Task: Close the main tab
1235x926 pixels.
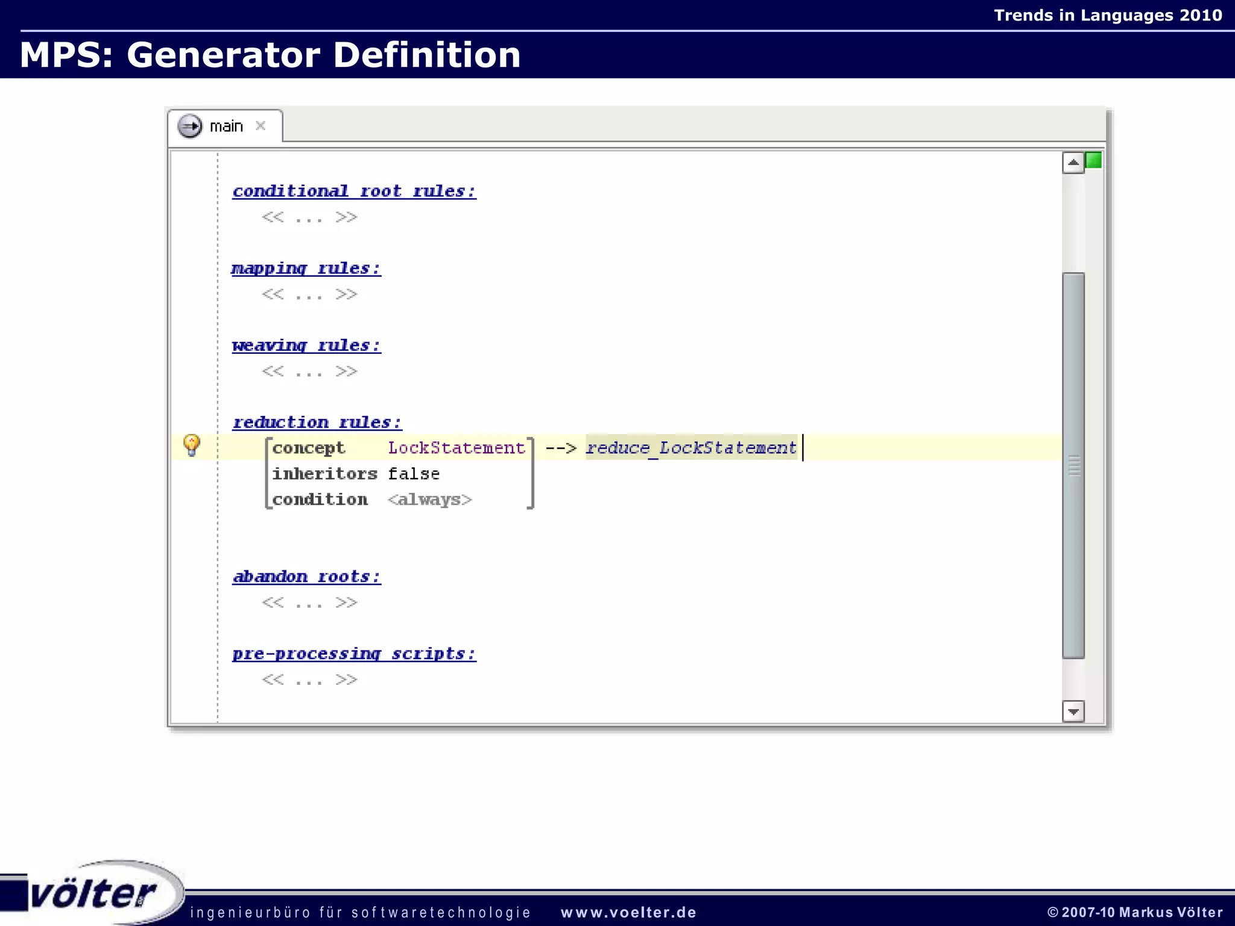Action: coord(261,125)
